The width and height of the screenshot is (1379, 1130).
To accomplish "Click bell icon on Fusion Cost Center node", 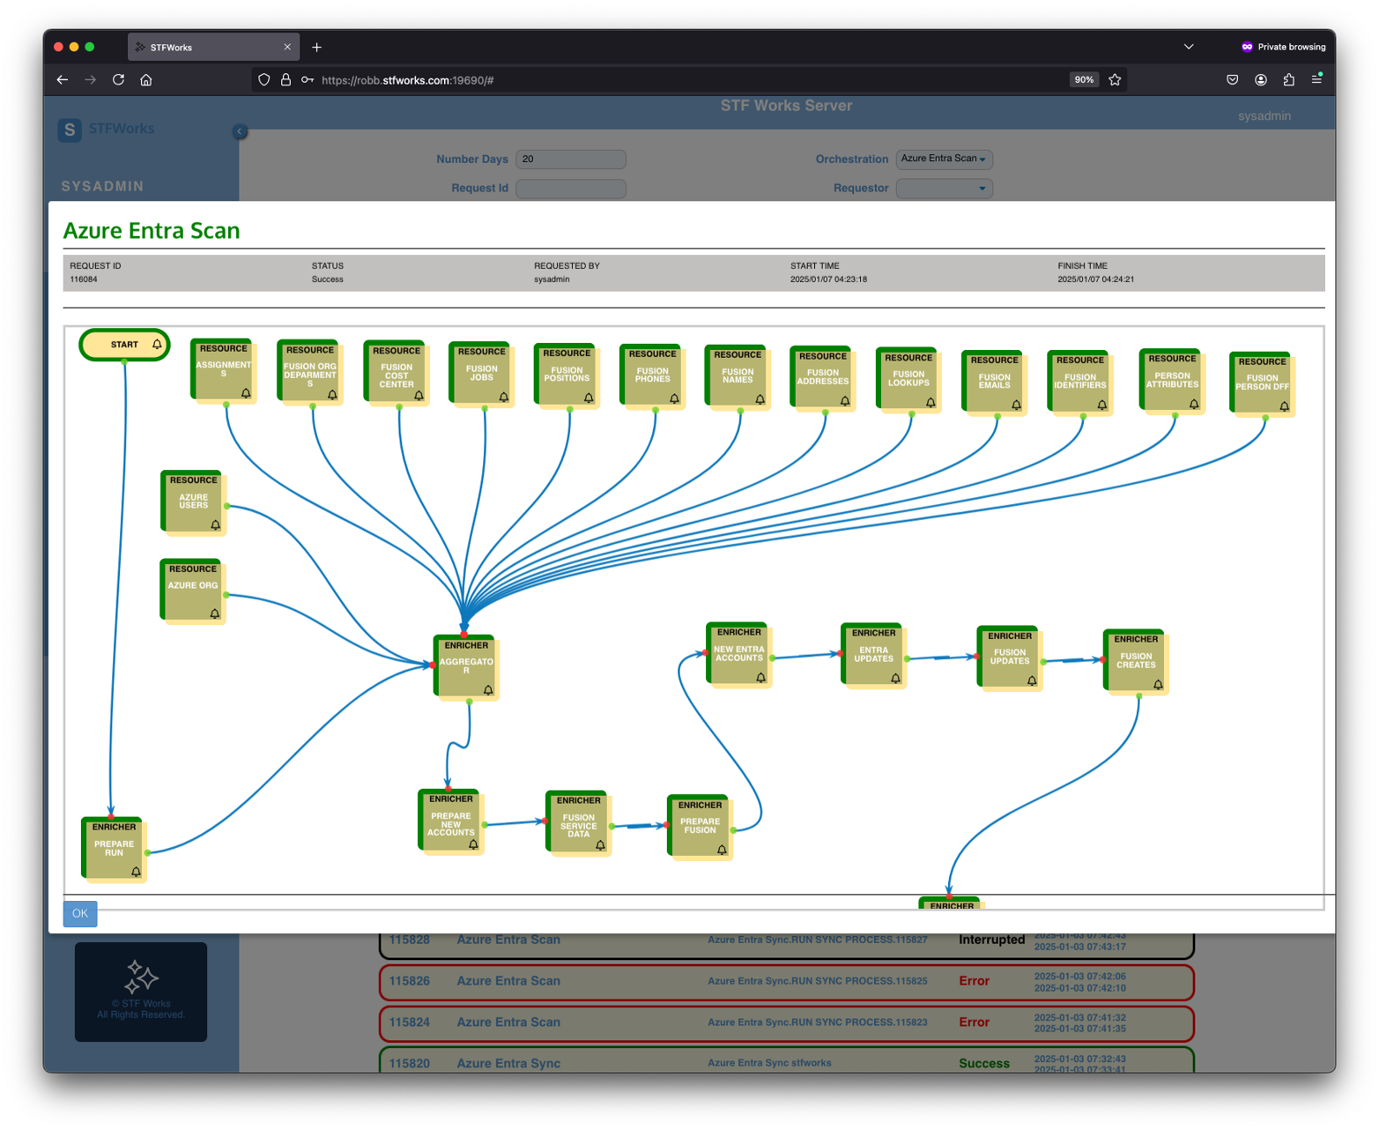I will tap(419, 396).
